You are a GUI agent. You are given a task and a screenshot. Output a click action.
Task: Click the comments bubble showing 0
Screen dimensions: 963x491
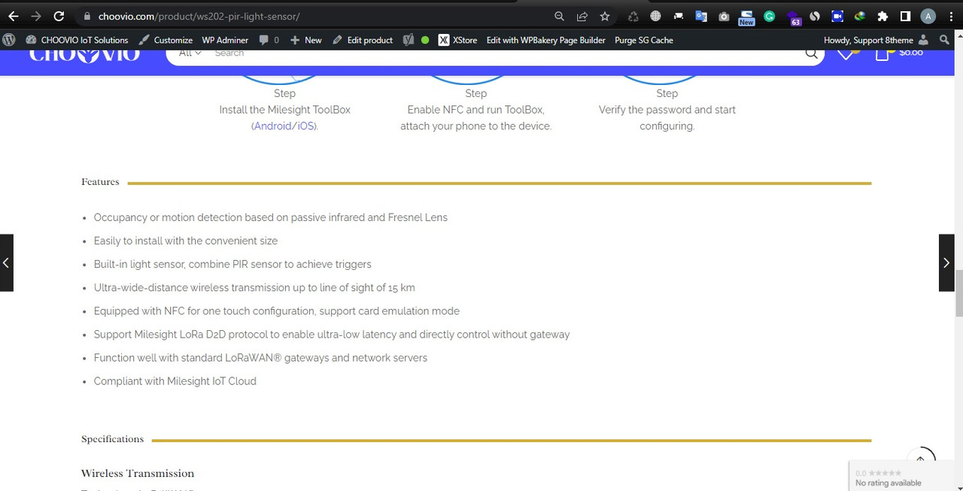(269, 40)
